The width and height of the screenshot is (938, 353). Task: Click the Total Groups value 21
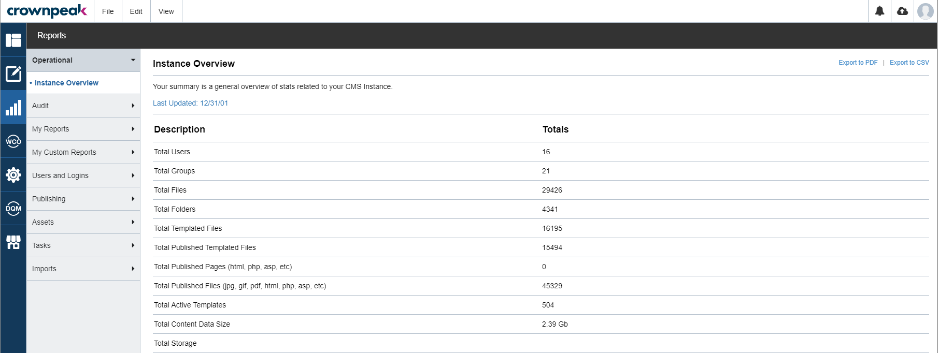coord(546,171)
